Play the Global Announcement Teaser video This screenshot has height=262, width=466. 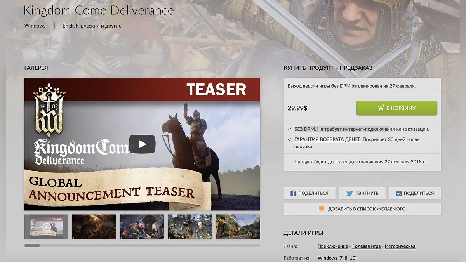point(142,144)
